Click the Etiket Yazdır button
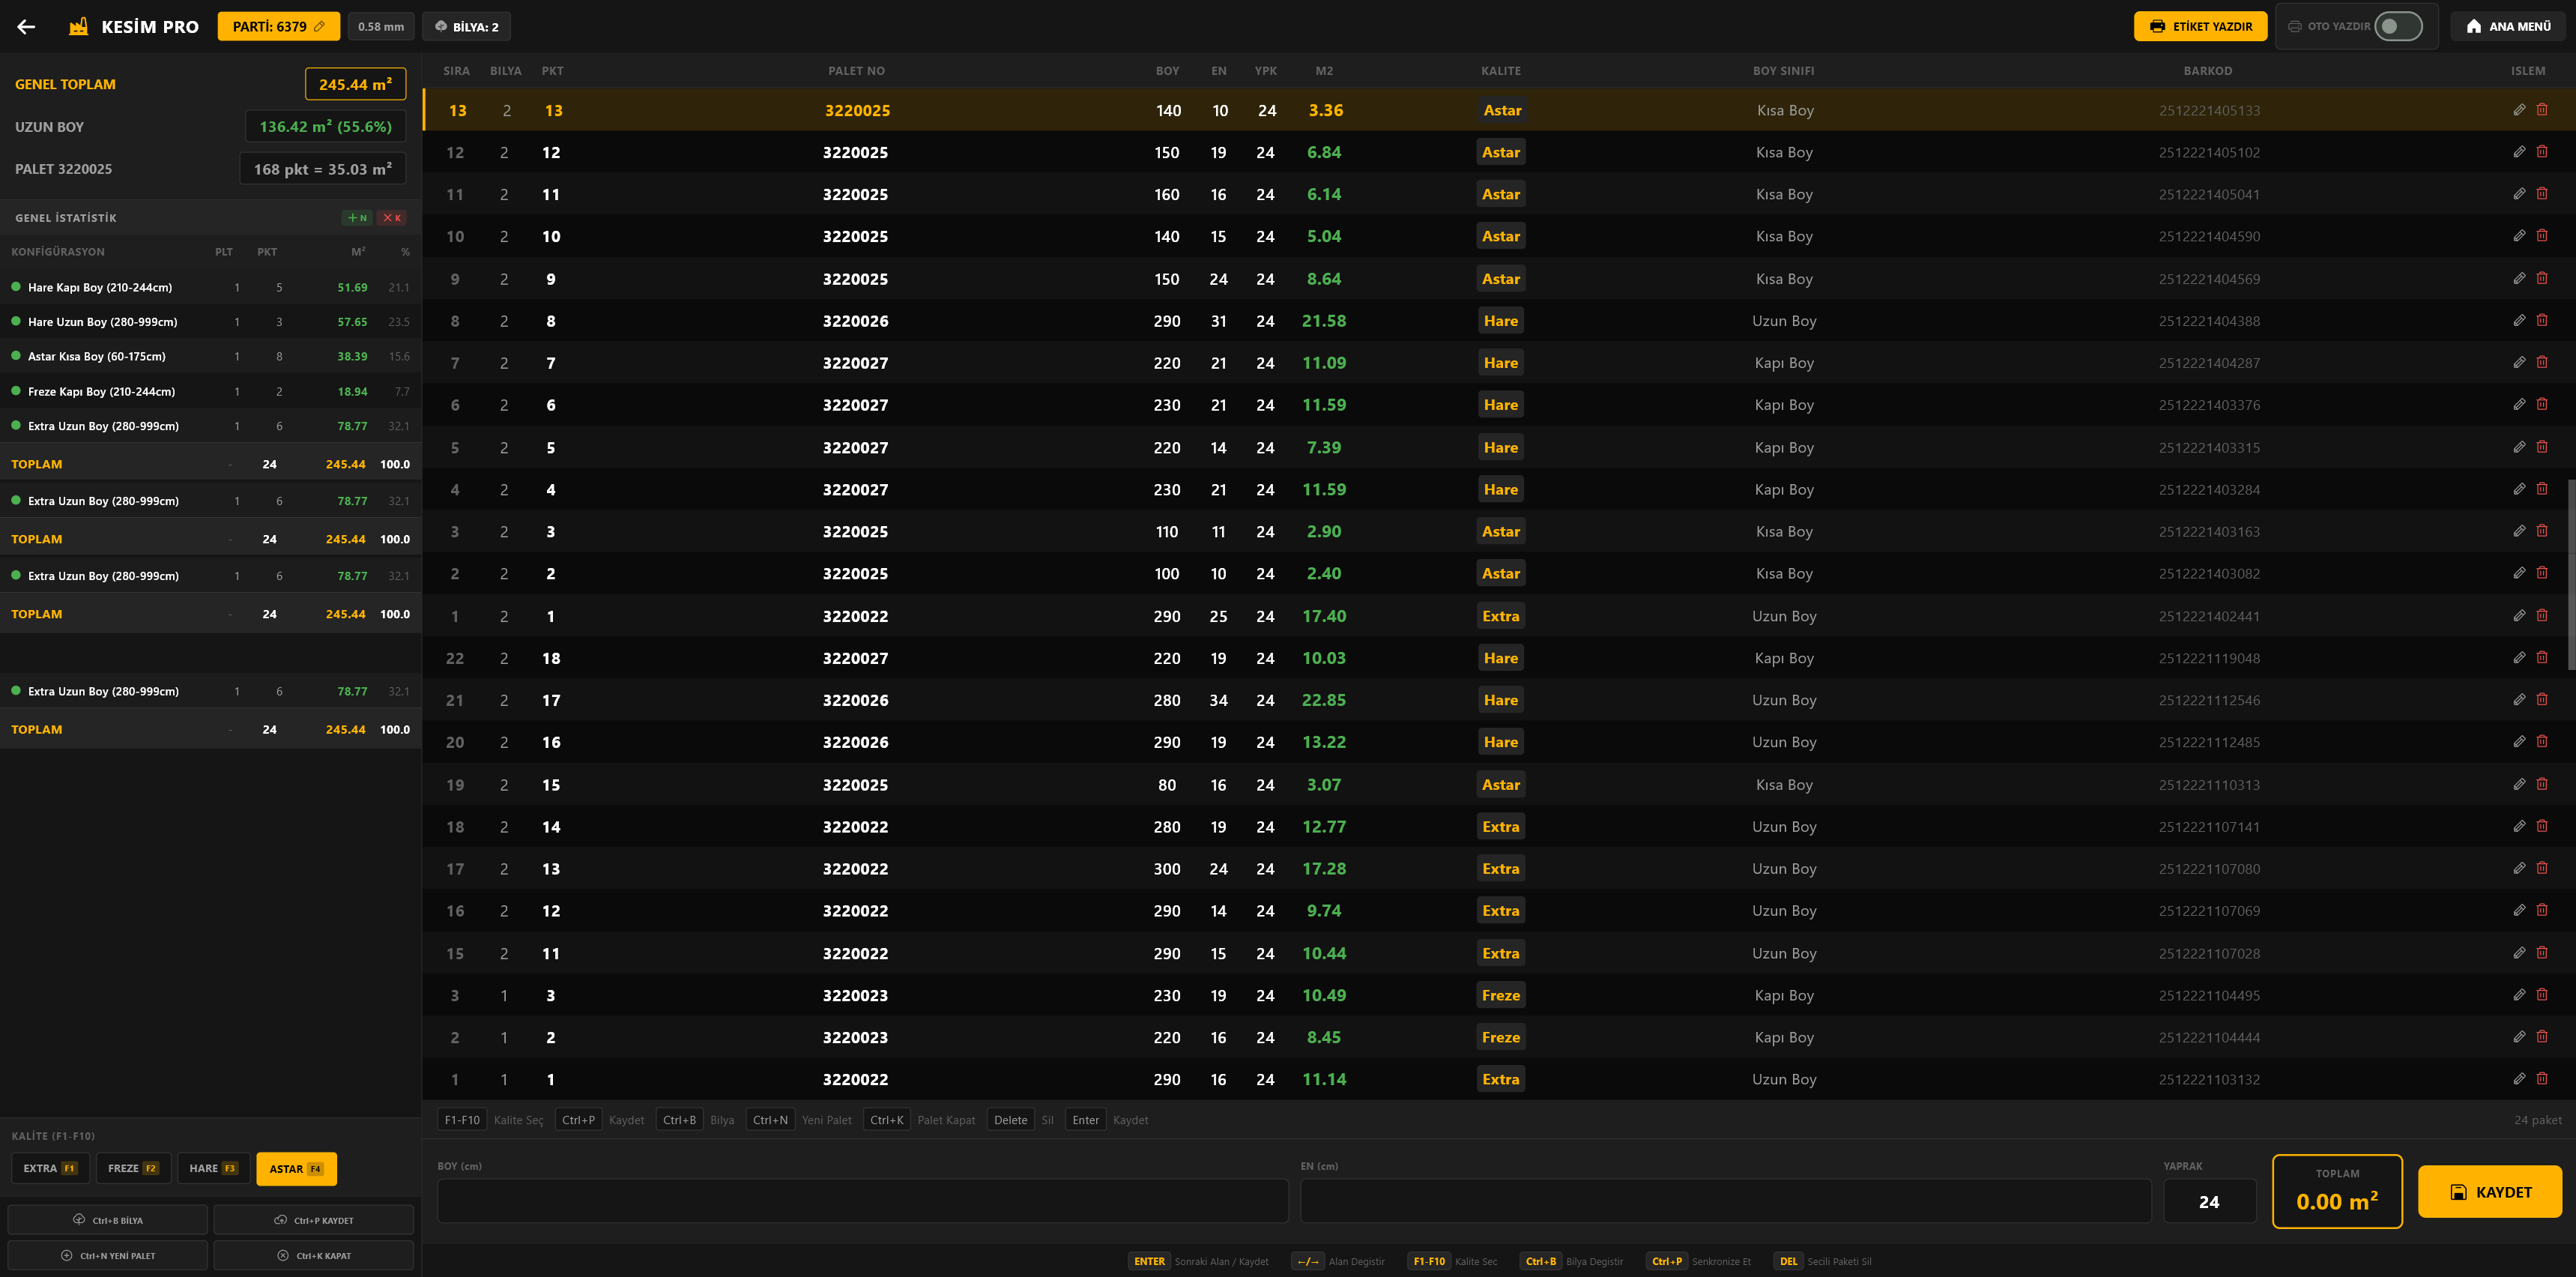This screenshot has height=1277, width=2576. tap(2201, 27)
